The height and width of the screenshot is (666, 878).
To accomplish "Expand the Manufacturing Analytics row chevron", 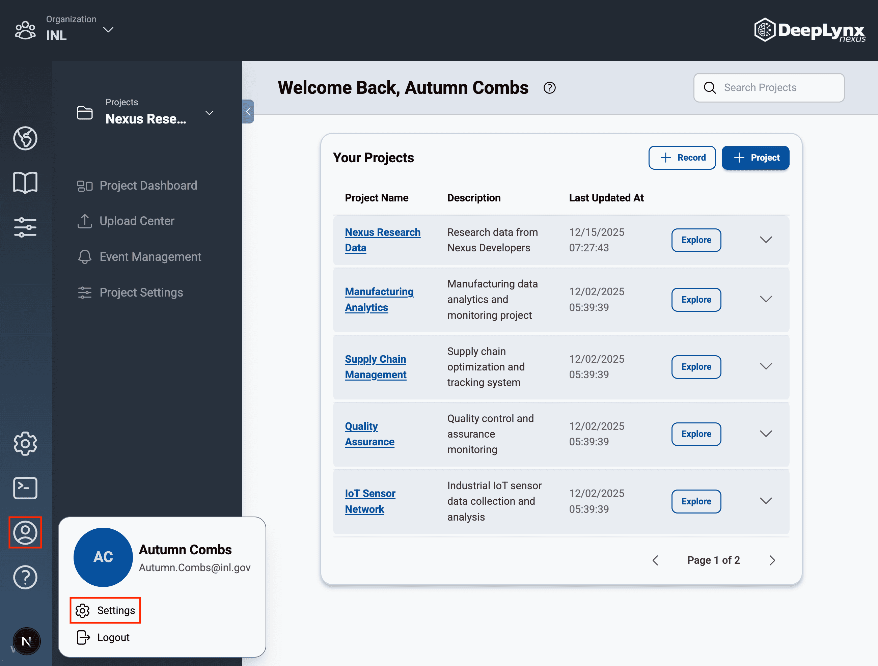I will (x=766, y=299).
